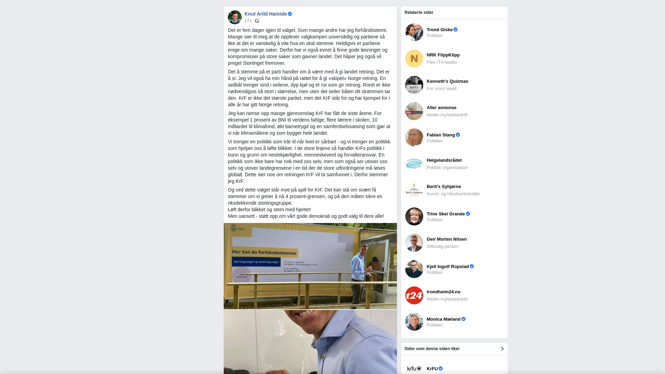Open Knut Arild Hareide's profile picture

pos(235,17)
